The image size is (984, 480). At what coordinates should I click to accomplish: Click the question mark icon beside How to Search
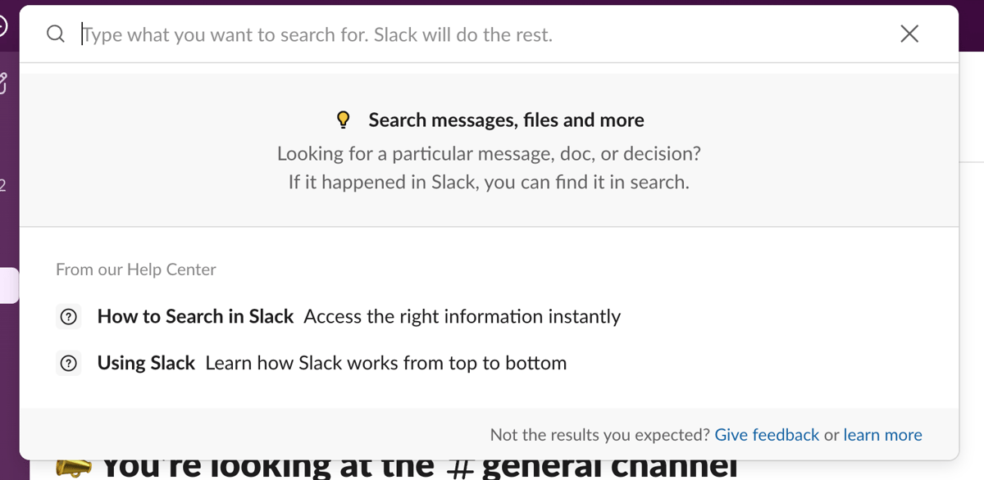pyautogui.click(x=70, y=316)
